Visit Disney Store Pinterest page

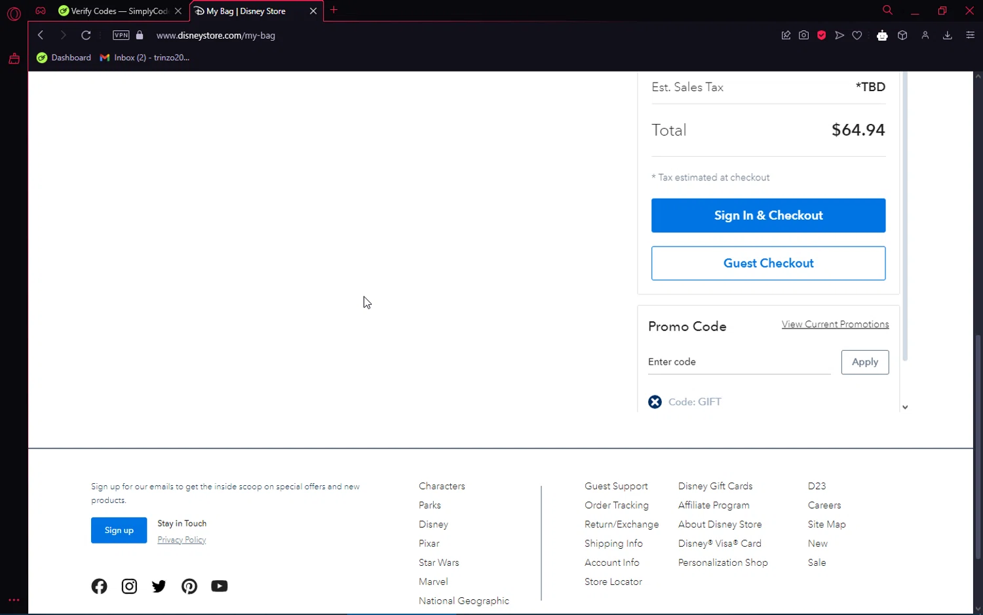(x=189, y=586)
